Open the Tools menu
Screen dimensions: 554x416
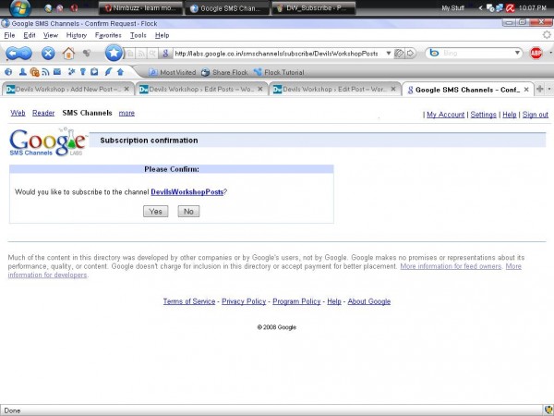coord(138,35)
